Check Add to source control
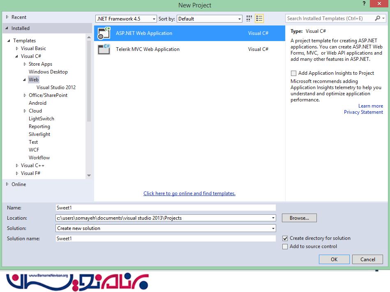 pyautogui.click(x=285, y=246)
